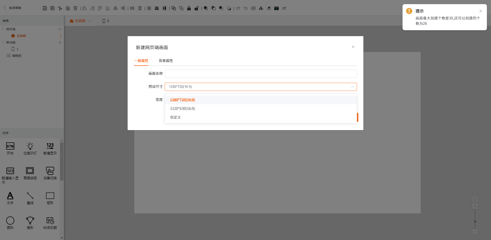Select the 数值显示 widget
This screenshot has width=491, height=240.
(x=50, y=149)
